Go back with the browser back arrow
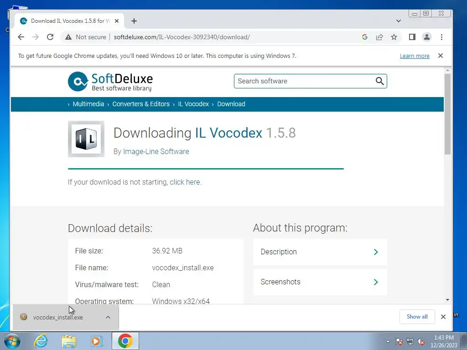Screen dimensions: 467x350 (x=21, y=37)
